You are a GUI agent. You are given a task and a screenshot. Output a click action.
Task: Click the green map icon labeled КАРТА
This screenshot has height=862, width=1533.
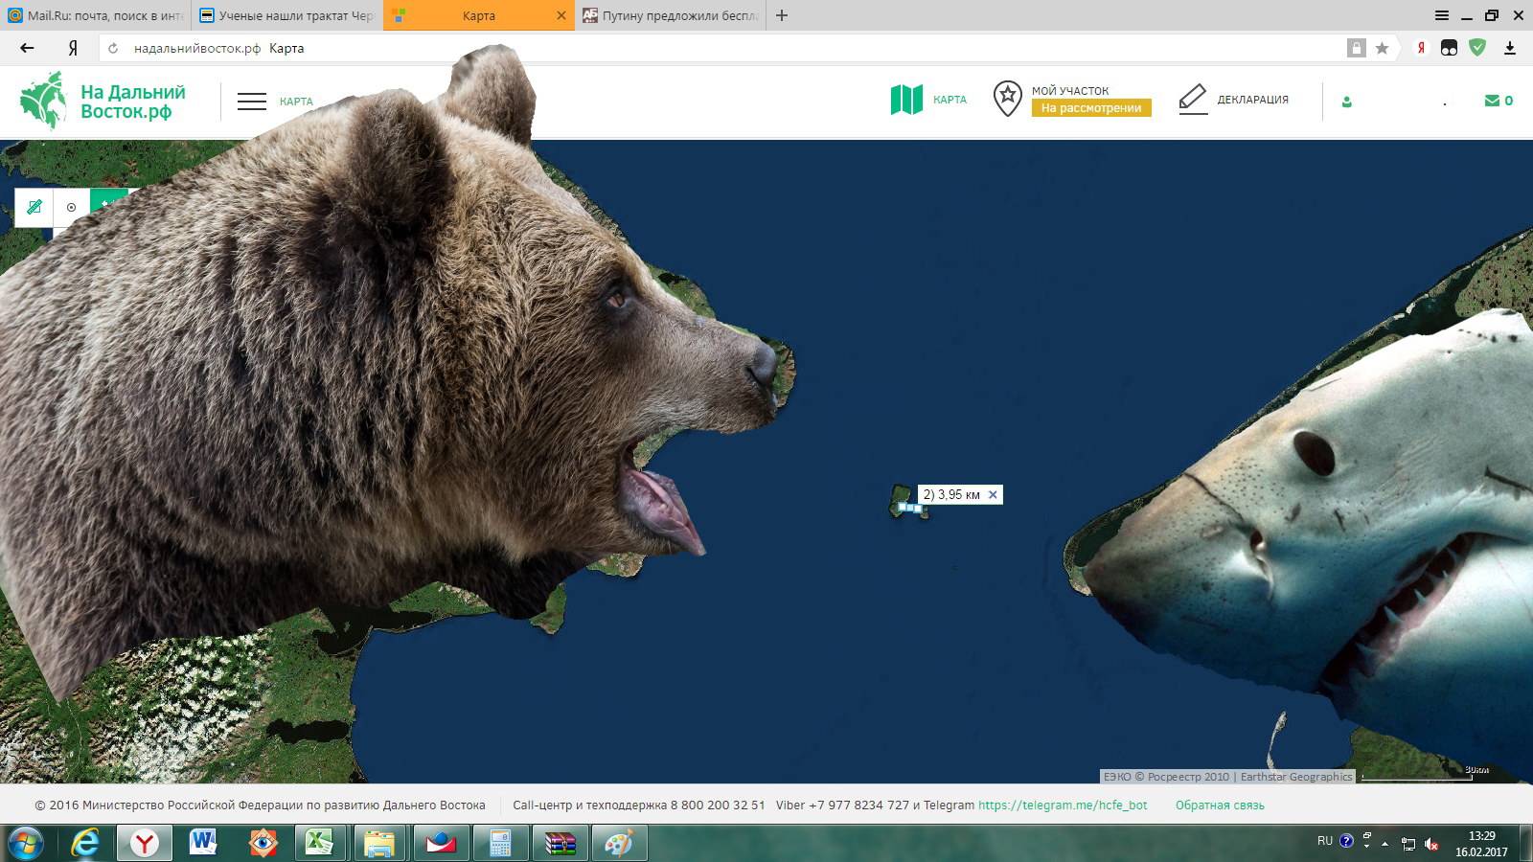906,100
